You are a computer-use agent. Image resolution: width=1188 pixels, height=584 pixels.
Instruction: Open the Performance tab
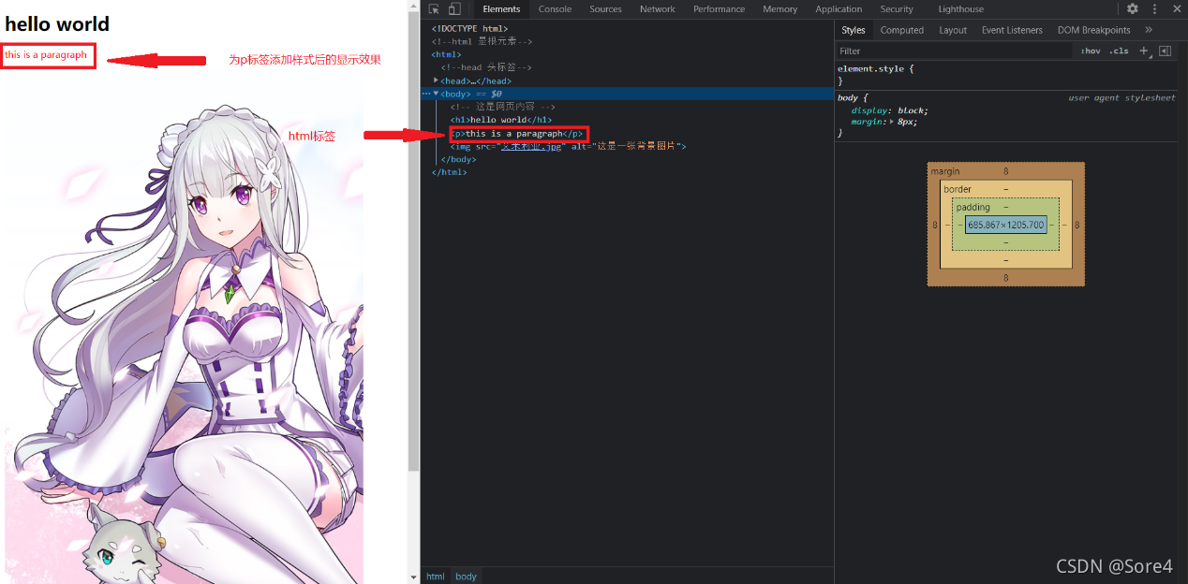[x=719, y=9]
